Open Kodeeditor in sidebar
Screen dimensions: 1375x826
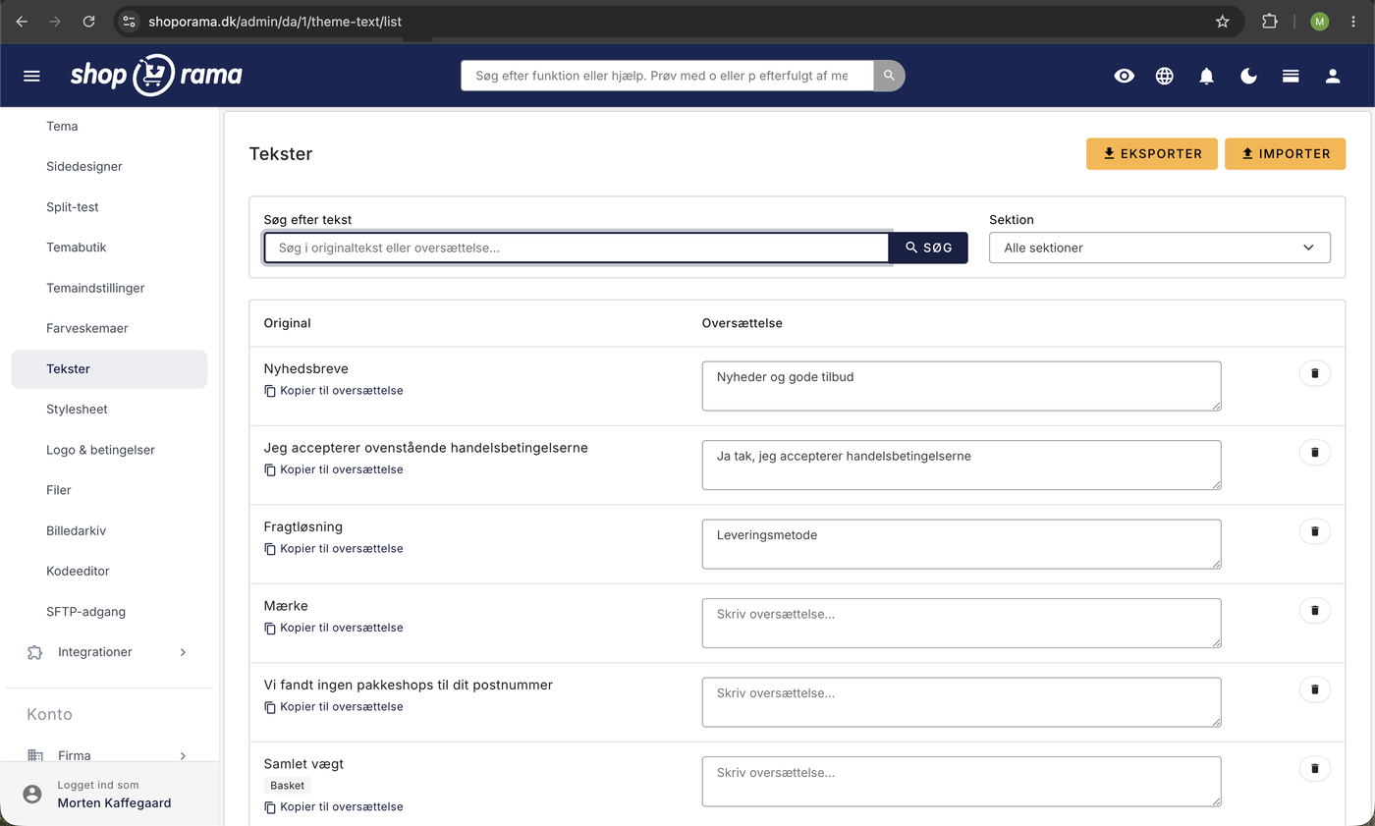[x=78, y=571]
